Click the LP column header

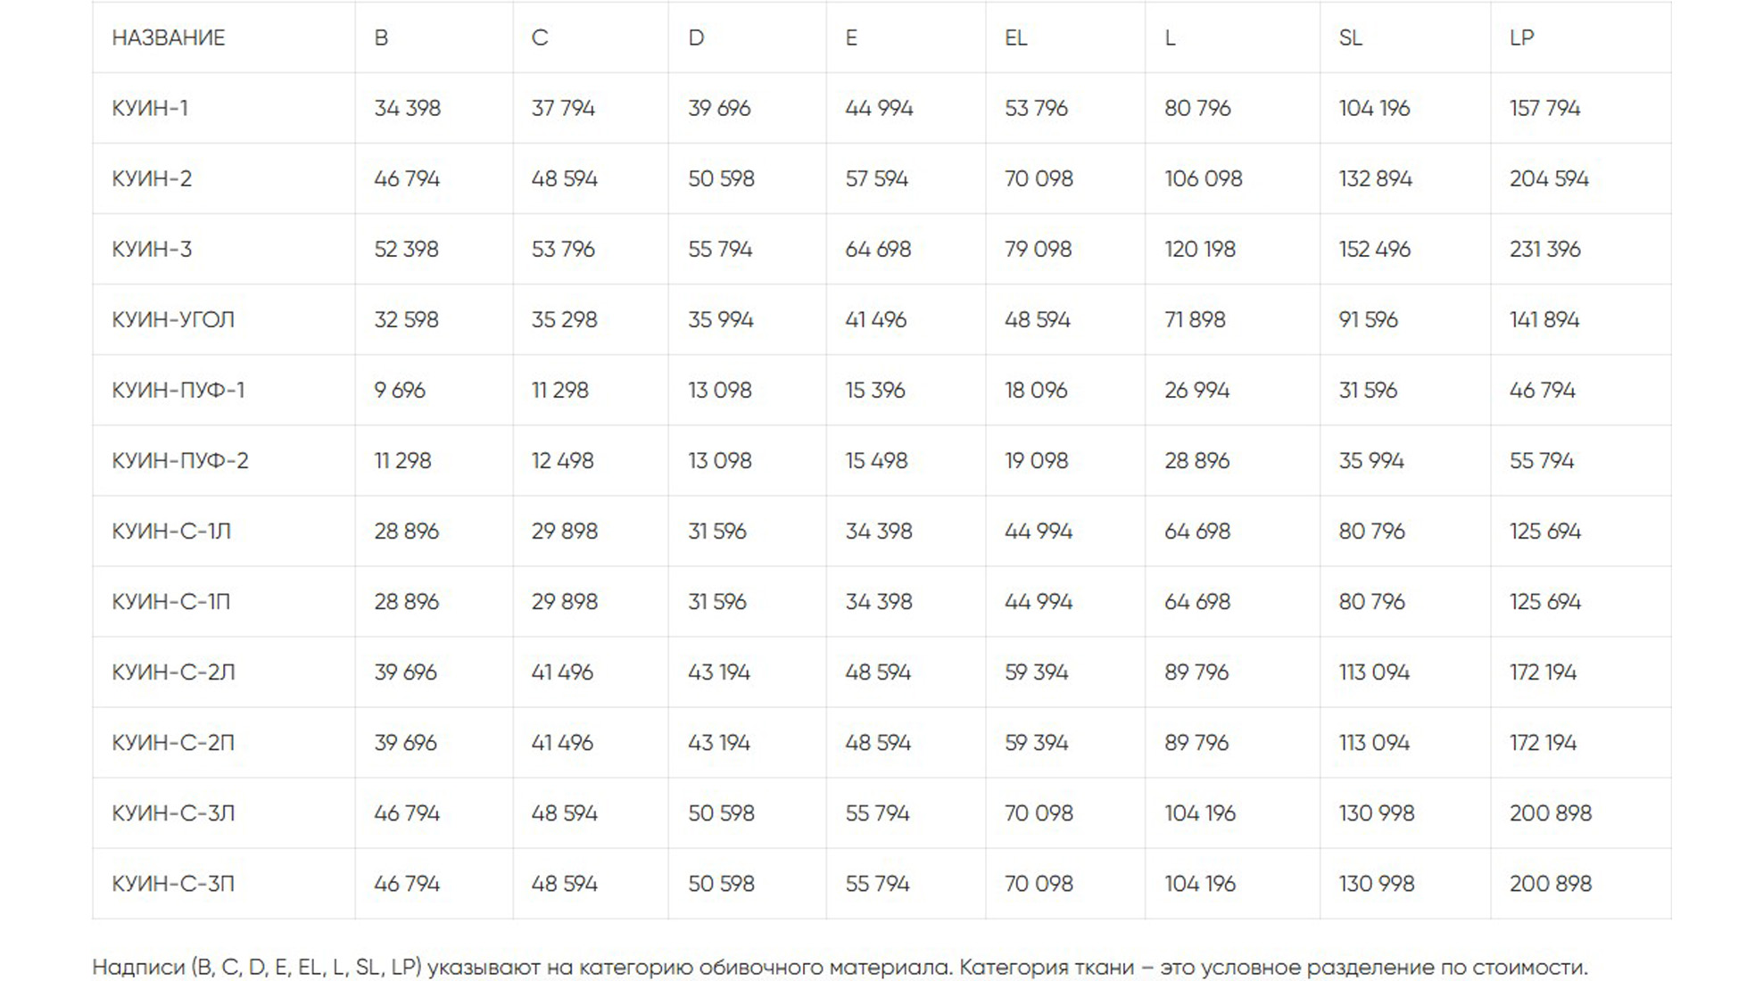(x=1522, y=38)
